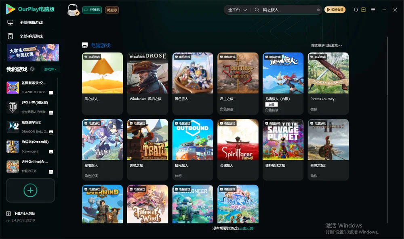404x239 pixels.
Task: Open the 游戏库> link
Action: point(50,69)
